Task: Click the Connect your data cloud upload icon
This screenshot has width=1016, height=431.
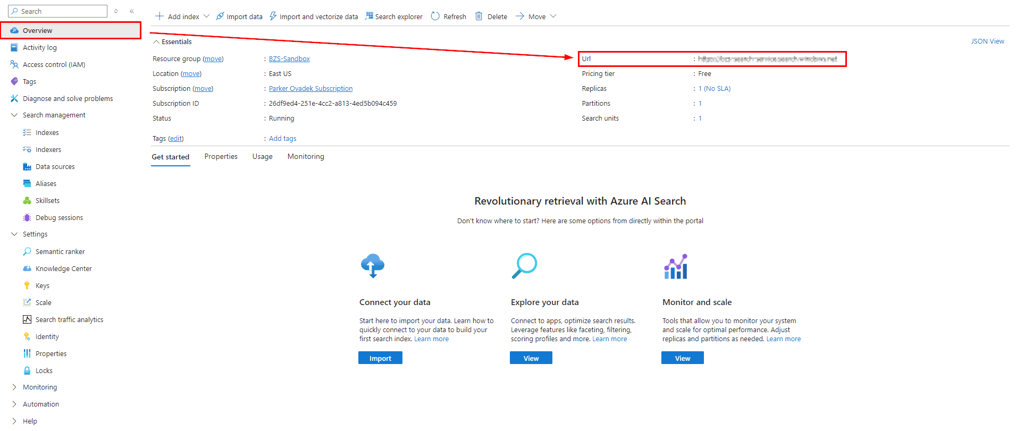Action: coord(372,266)
